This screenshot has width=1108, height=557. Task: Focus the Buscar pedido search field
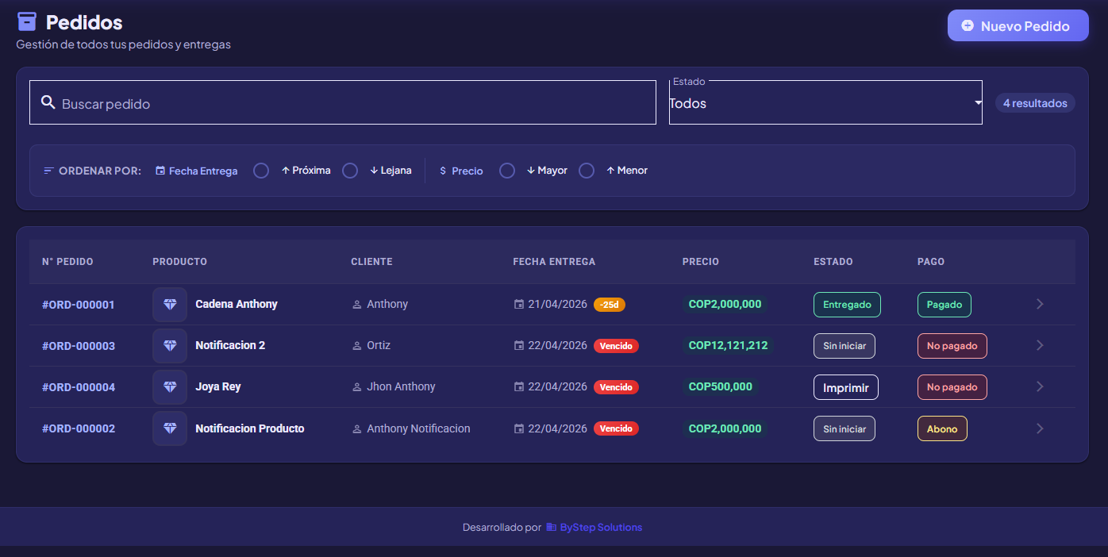343,102
